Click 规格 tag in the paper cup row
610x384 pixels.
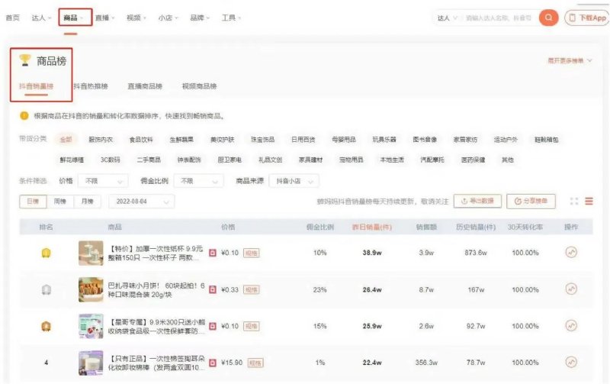click(x=252, y=253)
